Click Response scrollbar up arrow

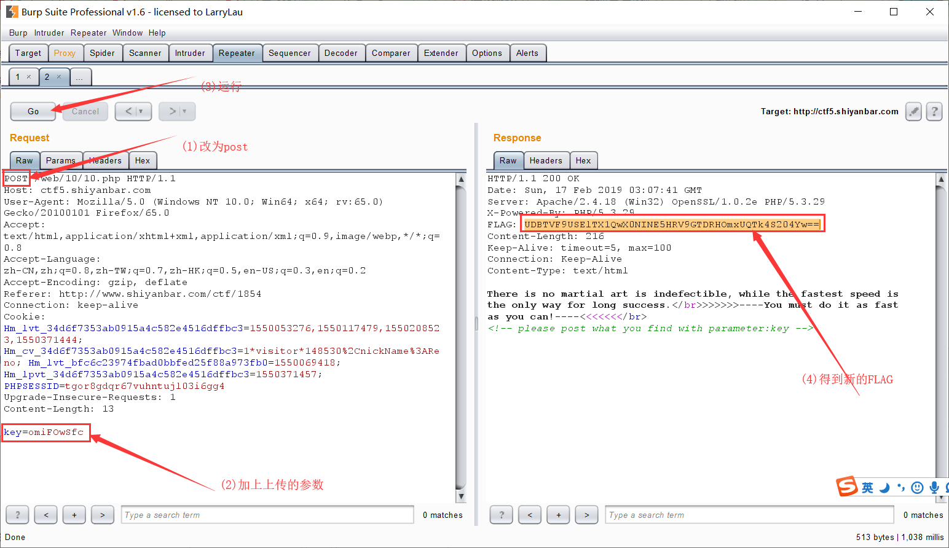pyautogui.click(x=940, y=179)
